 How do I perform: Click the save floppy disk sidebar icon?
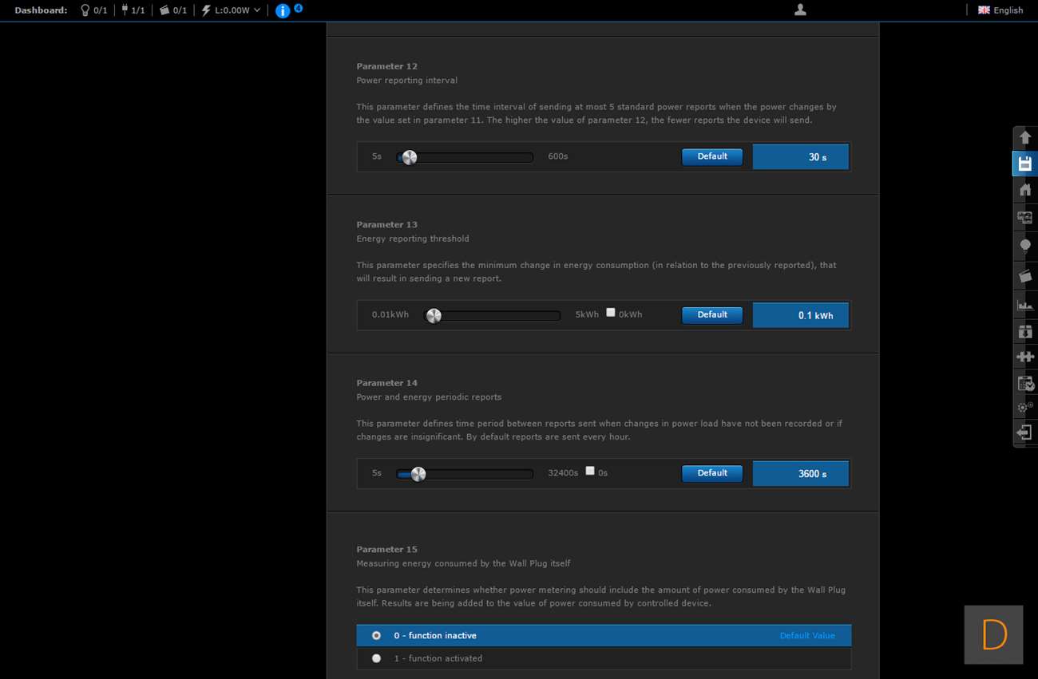[1025, 164]
